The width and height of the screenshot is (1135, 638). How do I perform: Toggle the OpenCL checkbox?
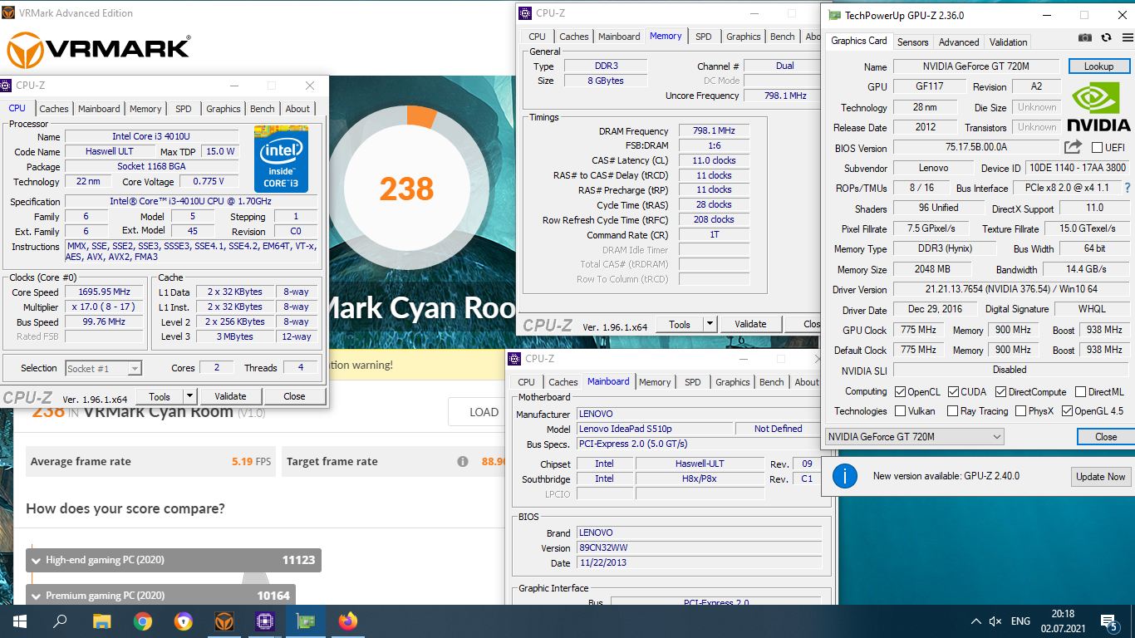[900, 391]
